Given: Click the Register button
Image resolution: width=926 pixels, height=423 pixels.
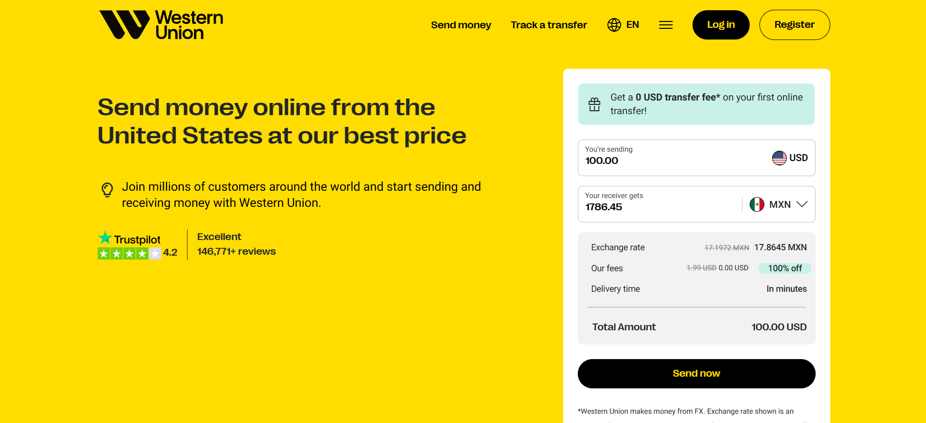Looking at the screenshot, I should (794, 24).
